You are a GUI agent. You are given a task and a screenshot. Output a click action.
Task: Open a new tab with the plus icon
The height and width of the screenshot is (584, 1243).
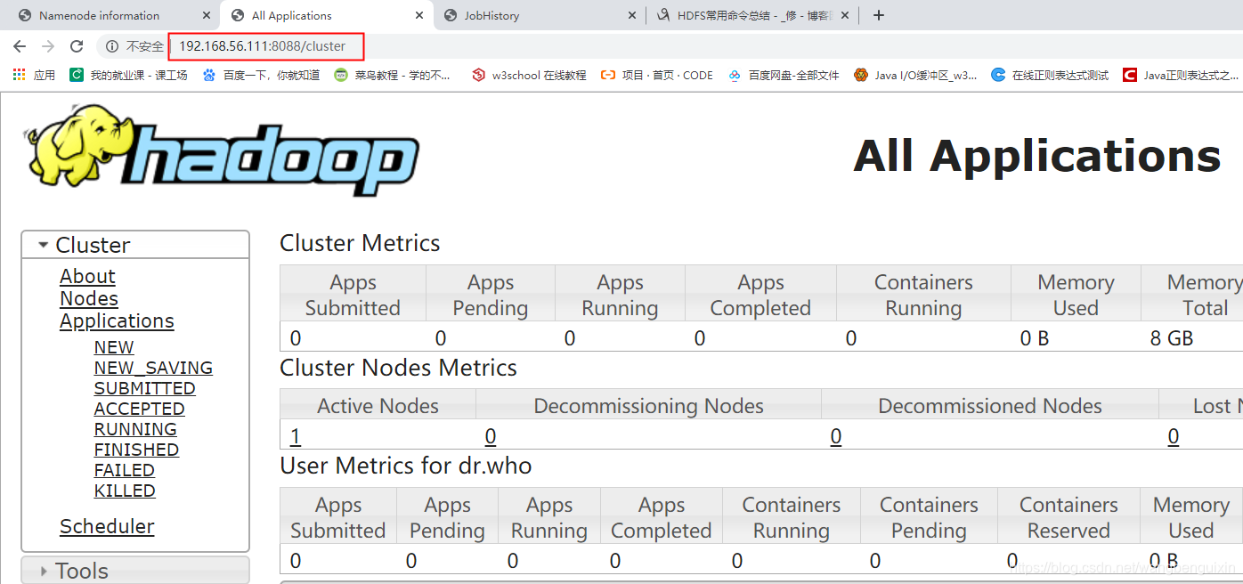879,15
